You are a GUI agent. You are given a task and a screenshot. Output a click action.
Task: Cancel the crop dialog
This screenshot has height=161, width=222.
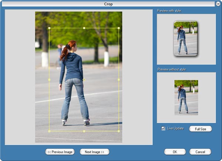pyautogui.click(x=200, y=152)
